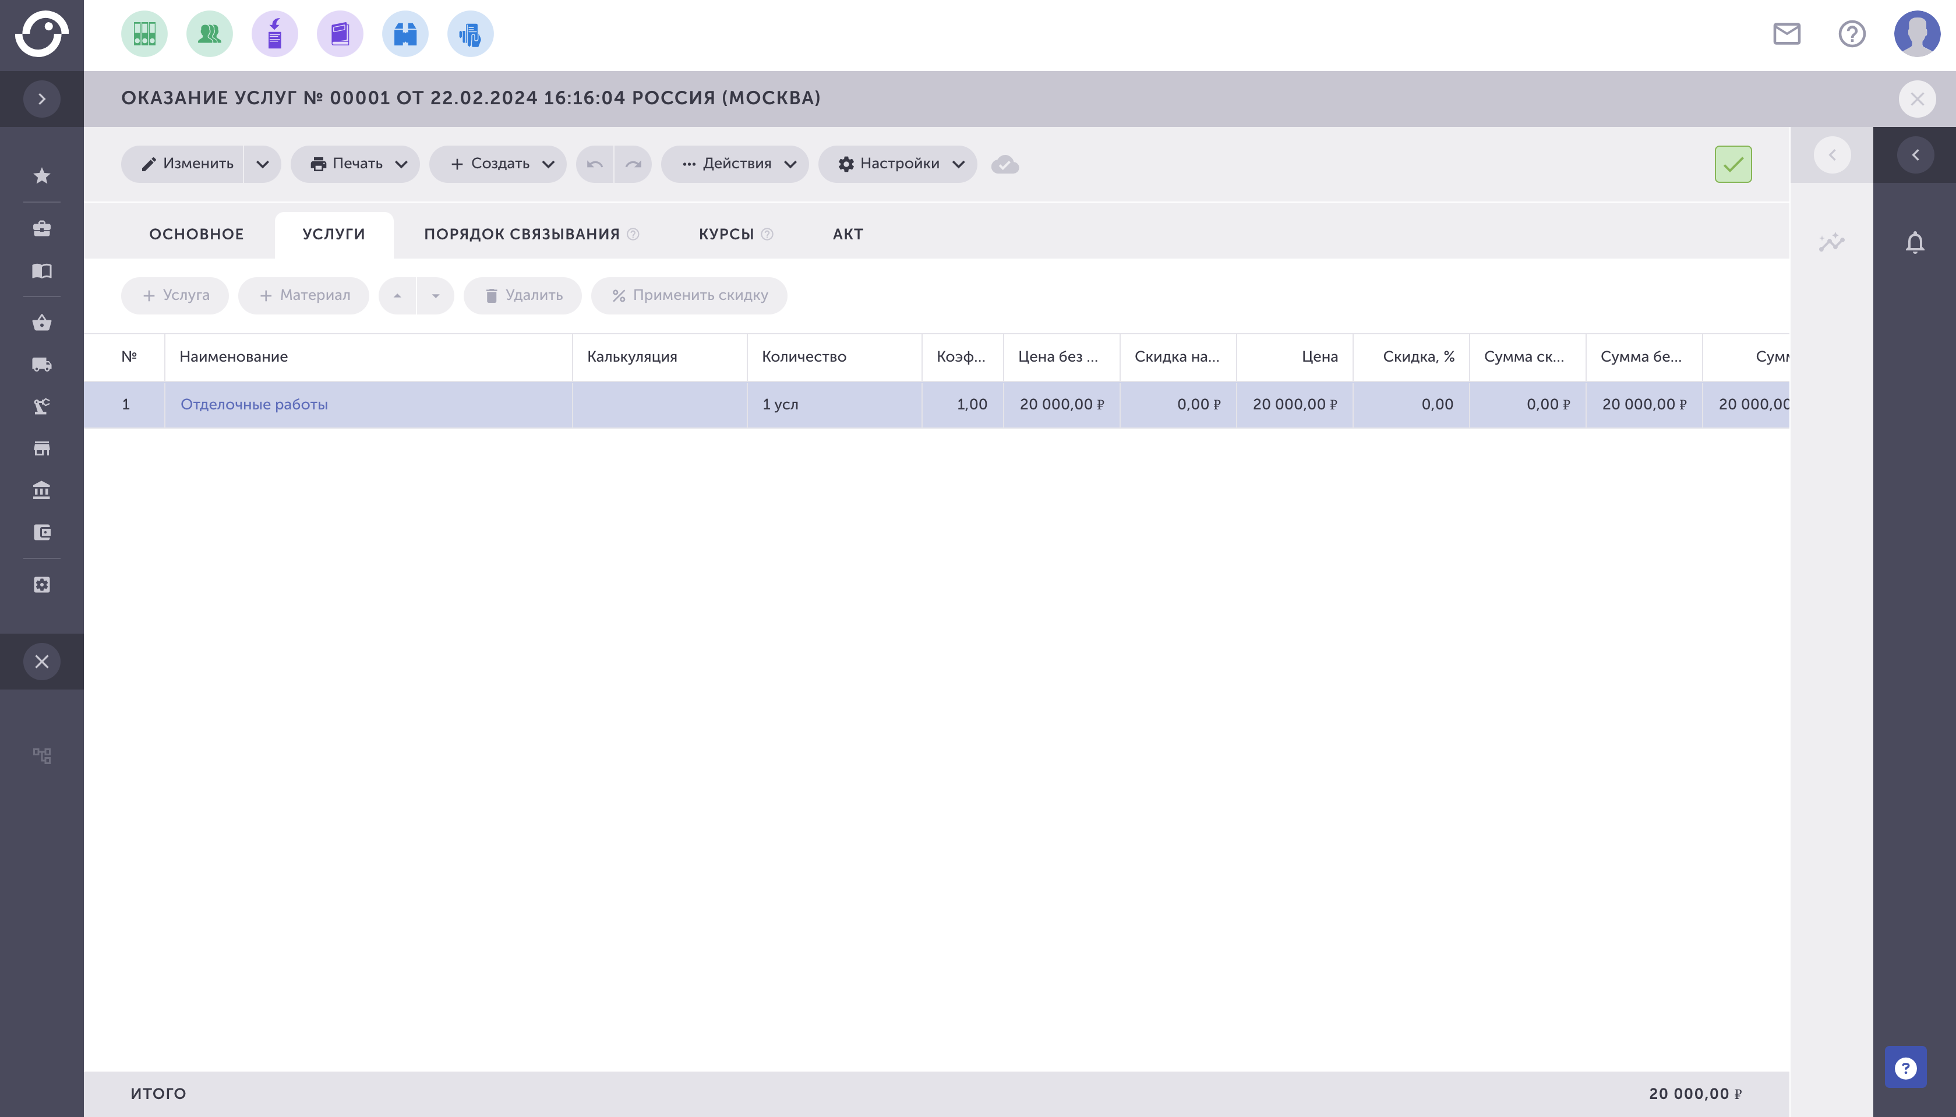Viewport: 1956px width, 1117px height.
Task: Click the Калькуляция column header
Action: click(x=660, y=357)
